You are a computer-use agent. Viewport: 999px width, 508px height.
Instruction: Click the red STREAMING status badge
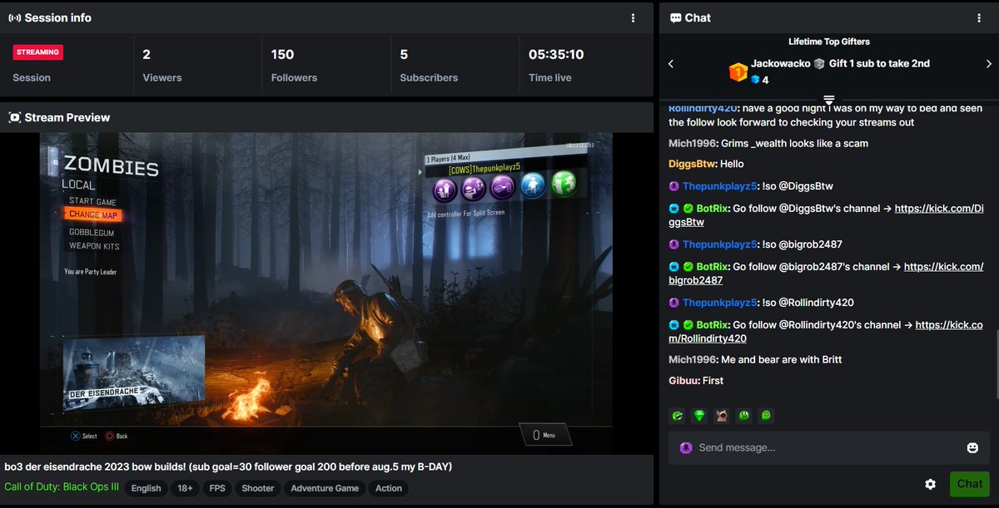pyautogui.click(x=38, y=52)
